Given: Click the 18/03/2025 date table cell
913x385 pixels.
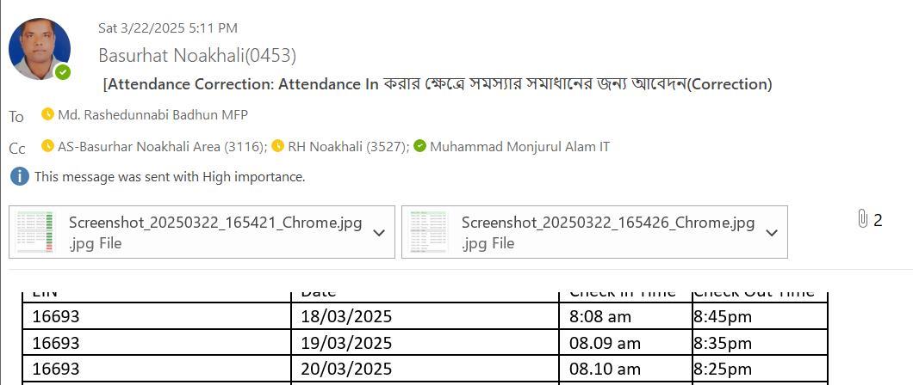Looking at the screenshot, I should point(425,316).
